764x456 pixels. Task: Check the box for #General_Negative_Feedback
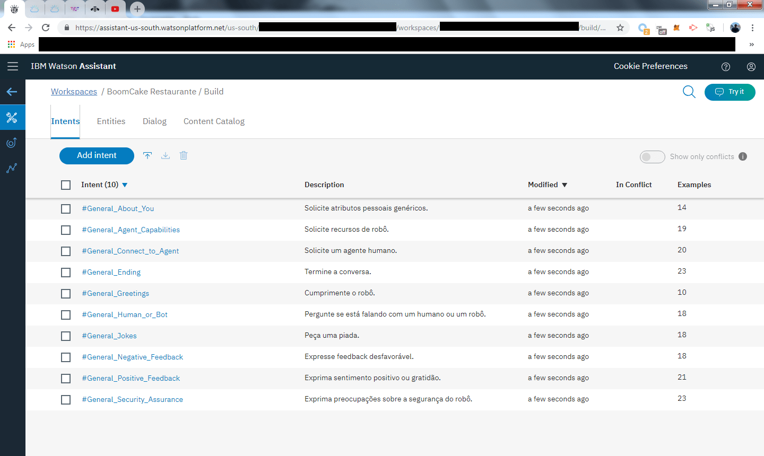point(66,357)
